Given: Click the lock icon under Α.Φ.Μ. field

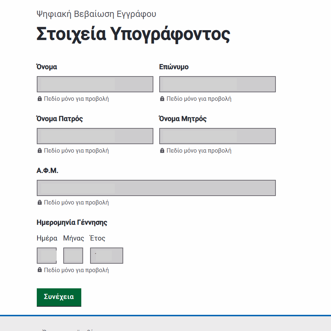Looking at the screenshot, I should (40, 203).
